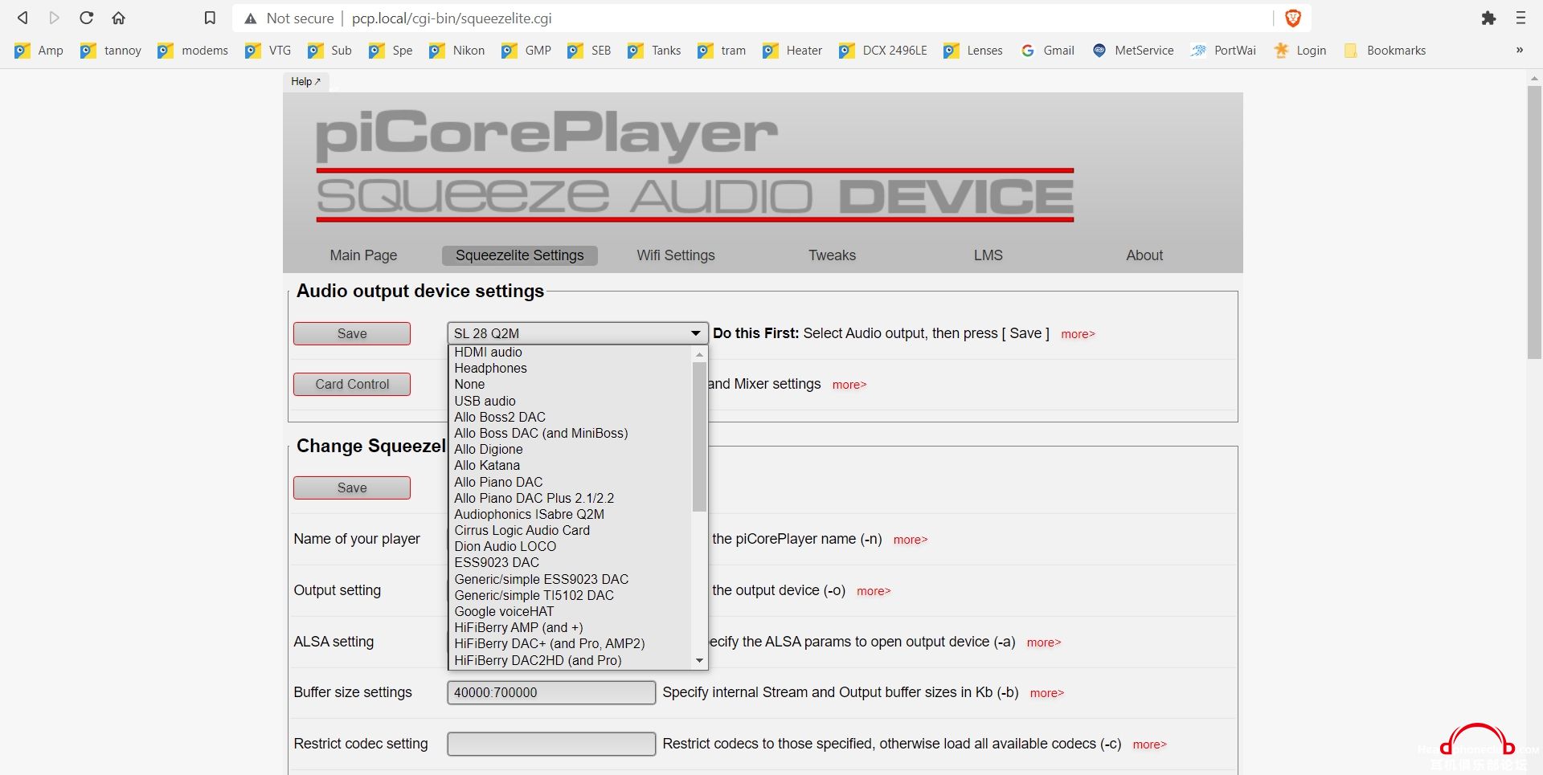Viewport: 1543px width, 775px height.
Task: Open the Bookmarks folder
Action: click(x=1385, y=51)
